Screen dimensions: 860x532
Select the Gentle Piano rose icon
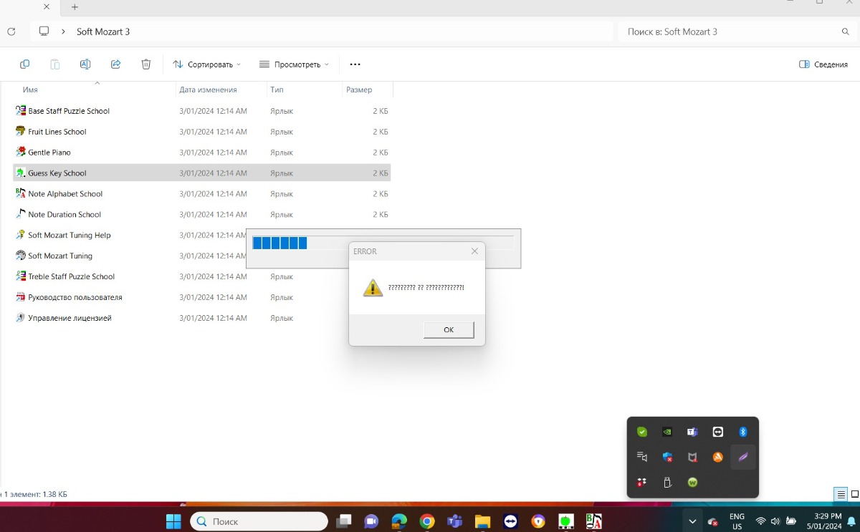(21, 153)
